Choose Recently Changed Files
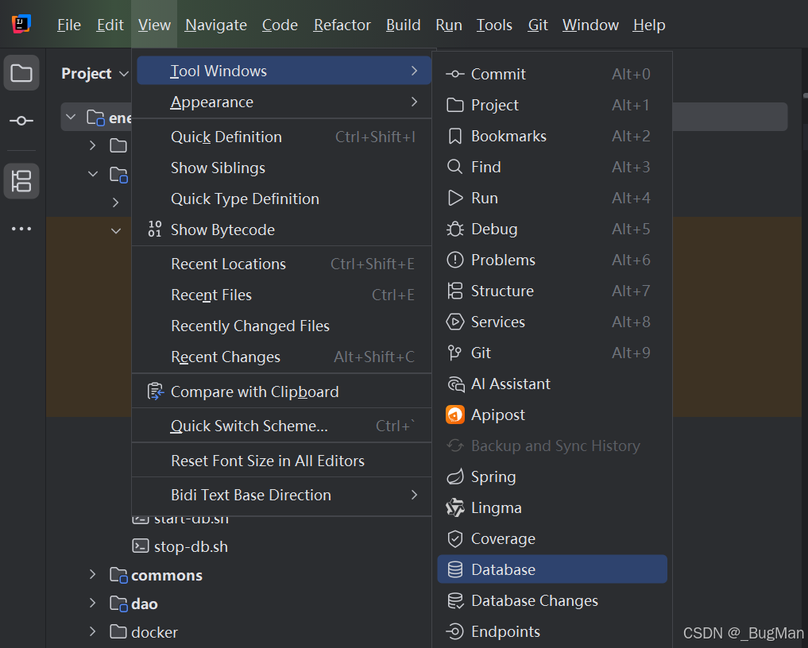The height and width of the screenshot is (648, 808). tap(282, 326)
